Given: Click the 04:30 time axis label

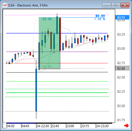Looking at the screenshot, I should click(11, 126).
